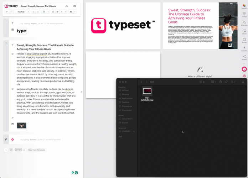The image size is (248, 178).
Task: Click the T heading icon in slide 2
Action: tap(12, 45)
